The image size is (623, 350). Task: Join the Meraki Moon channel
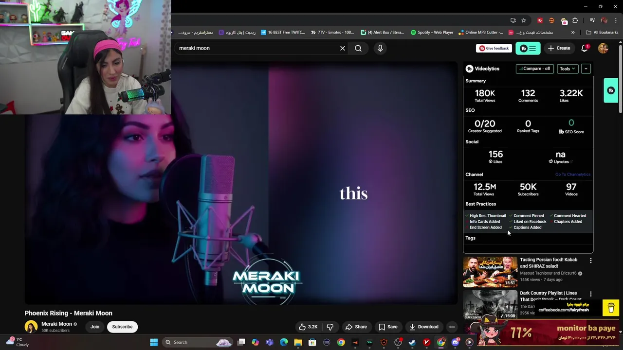click(x=95, y=327)
